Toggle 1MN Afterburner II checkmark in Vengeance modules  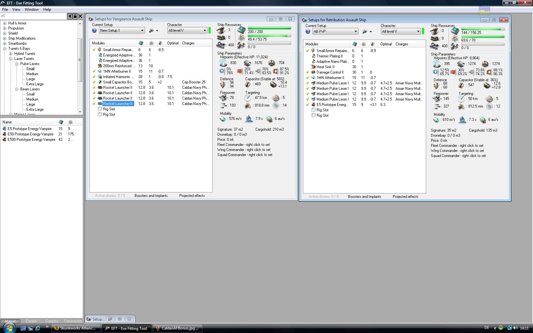[94, 71]
